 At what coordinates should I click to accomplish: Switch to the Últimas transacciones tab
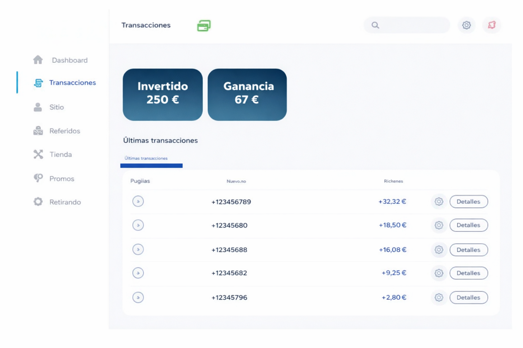tap(145, 158)
